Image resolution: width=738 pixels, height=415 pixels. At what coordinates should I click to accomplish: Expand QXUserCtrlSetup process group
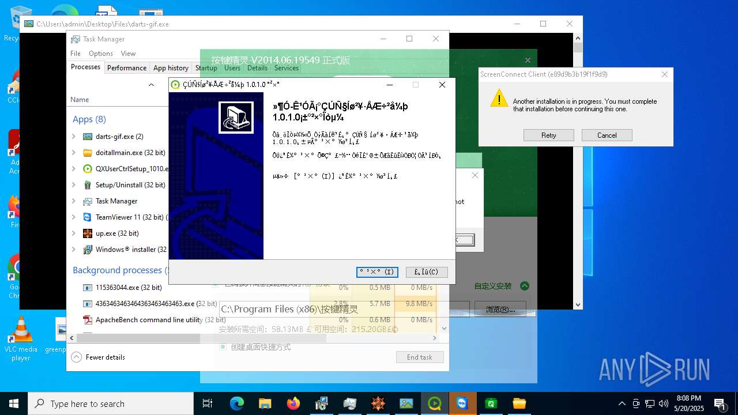tap(74, 169)
